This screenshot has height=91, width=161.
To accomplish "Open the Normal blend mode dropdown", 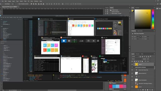I will [137, 59].
